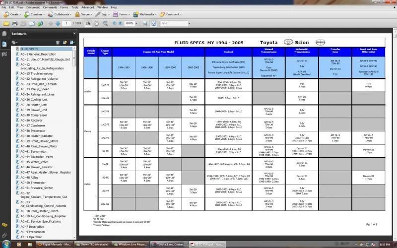Print the document using the printer icon
The image size is (397, 248).
(15, 23)
